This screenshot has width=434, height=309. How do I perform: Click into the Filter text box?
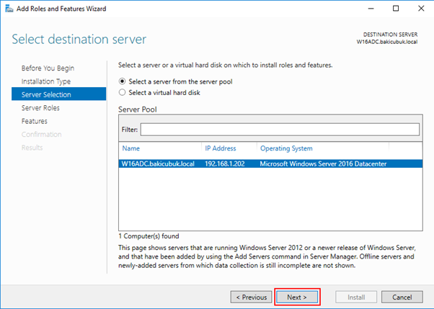(x=280, y=130)
